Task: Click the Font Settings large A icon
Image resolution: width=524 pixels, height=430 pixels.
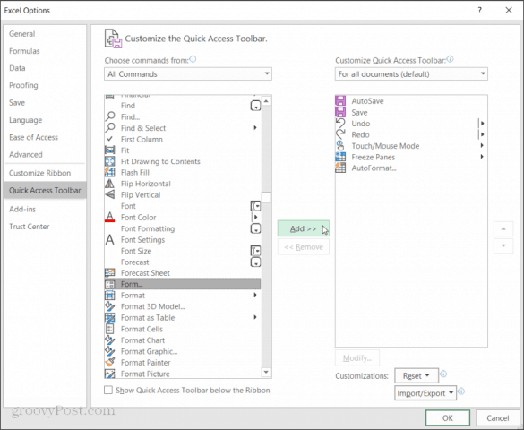Action: (x=110, y=239)
